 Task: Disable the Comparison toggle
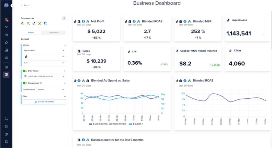[x=25, y=83]
